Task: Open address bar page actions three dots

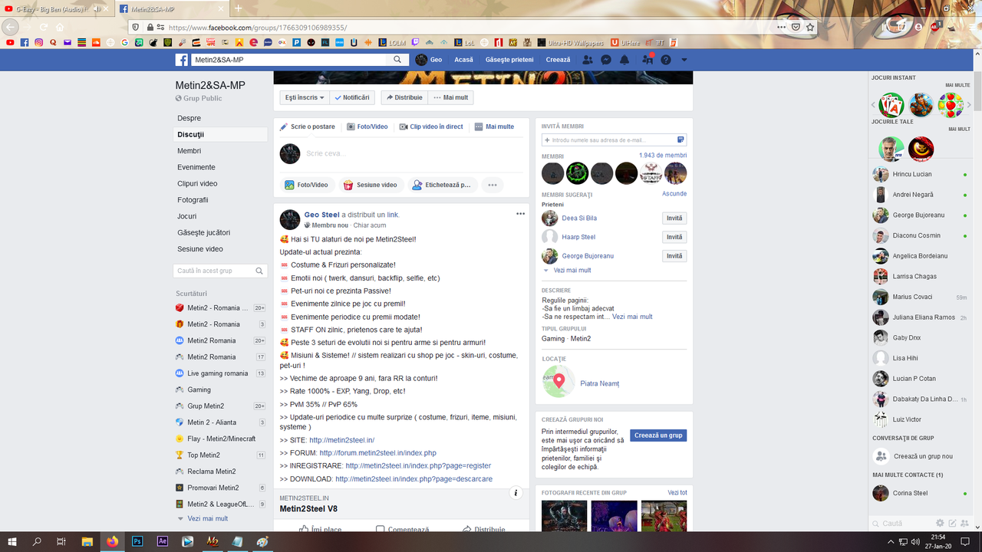Action: pyautogui.click(x=781, y=27)
